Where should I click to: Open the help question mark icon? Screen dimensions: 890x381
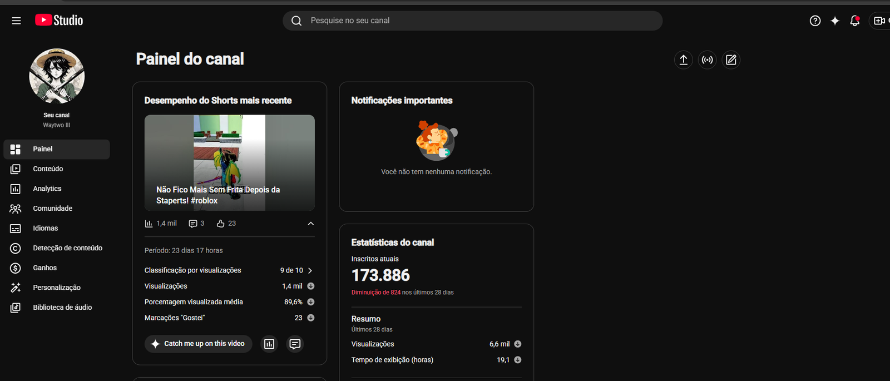(x=815, y=21)
